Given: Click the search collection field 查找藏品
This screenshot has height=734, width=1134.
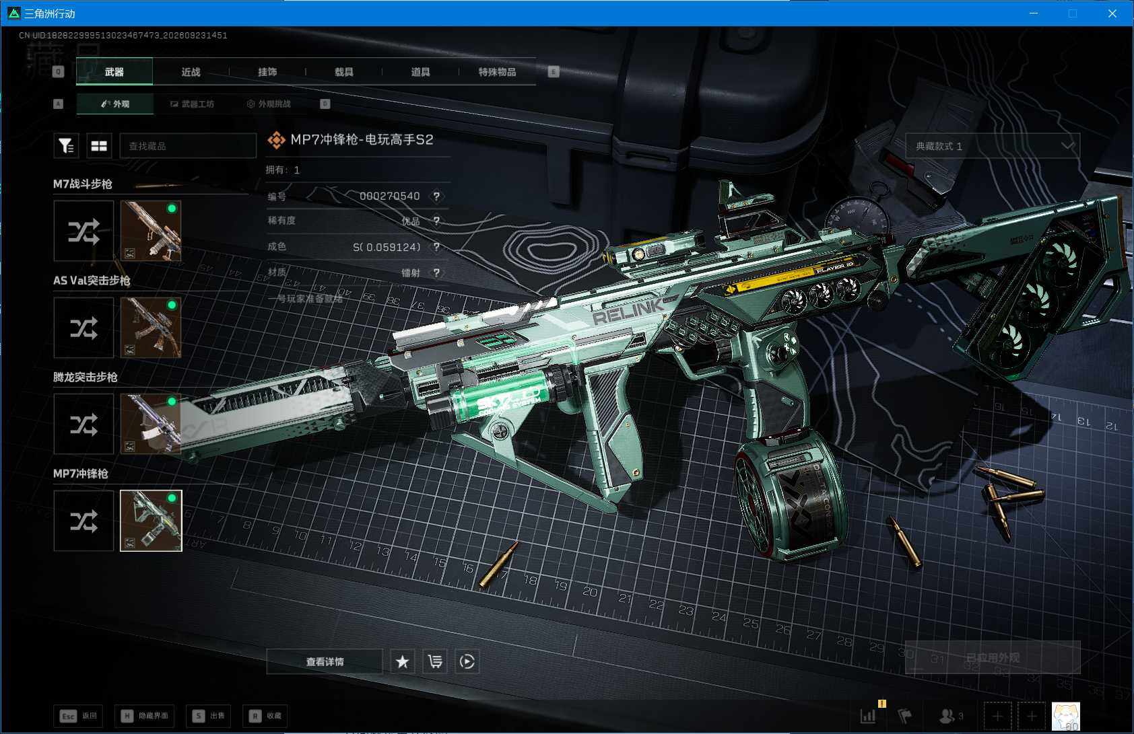Looking at the screenshot, I should 188,146.
